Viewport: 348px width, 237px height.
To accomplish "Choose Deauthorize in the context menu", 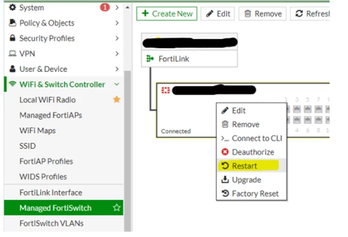I will click(251, 152).
